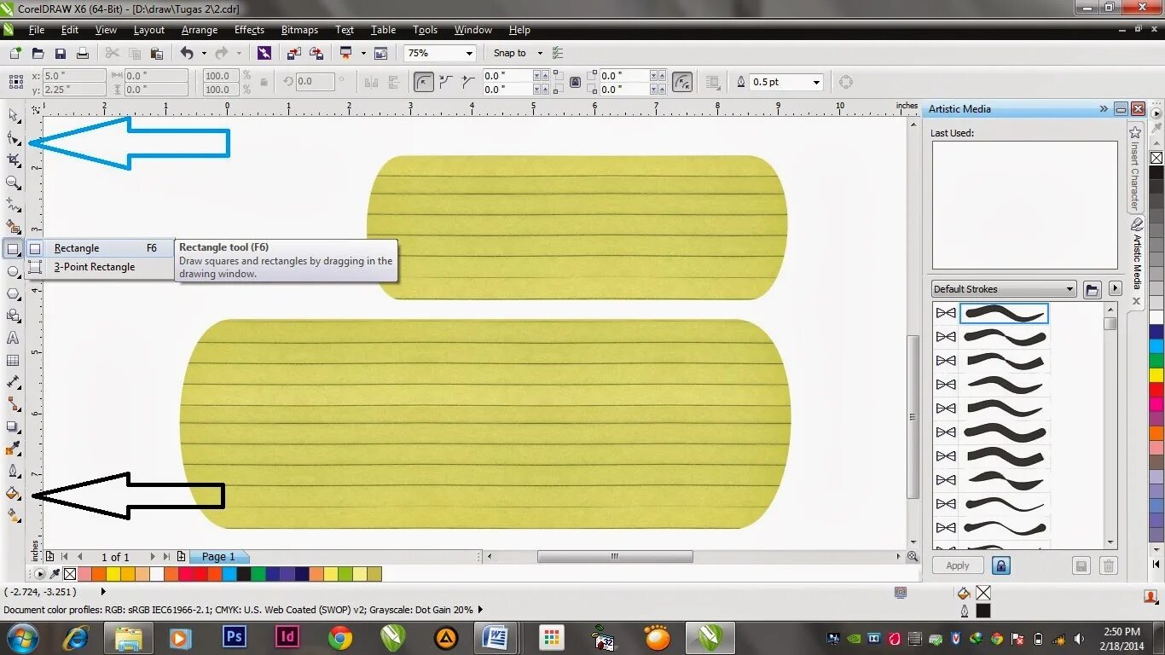Click the object X position field
The width and height of the screenshot is (1165, 655).
click(x=74, y=76)
